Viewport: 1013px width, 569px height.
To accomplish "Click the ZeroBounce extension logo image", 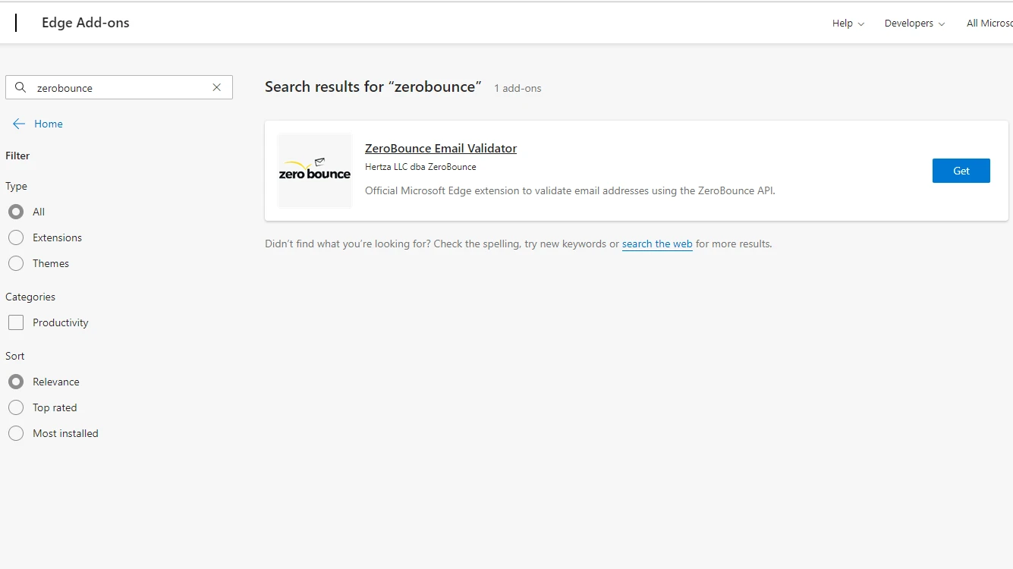I will [314, 170].
